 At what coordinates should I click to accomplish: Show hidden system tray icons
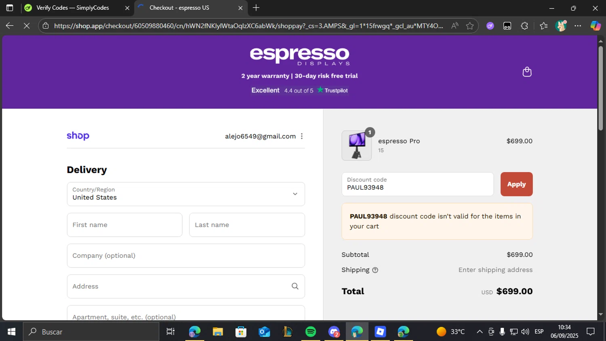(480, 332)
